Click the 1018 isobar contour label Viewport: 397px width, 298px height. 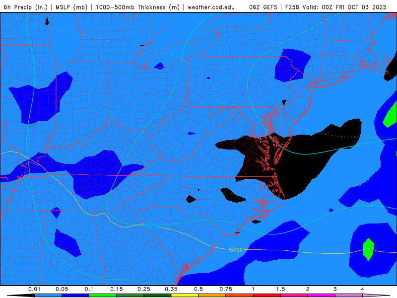[x=151, y=225]
